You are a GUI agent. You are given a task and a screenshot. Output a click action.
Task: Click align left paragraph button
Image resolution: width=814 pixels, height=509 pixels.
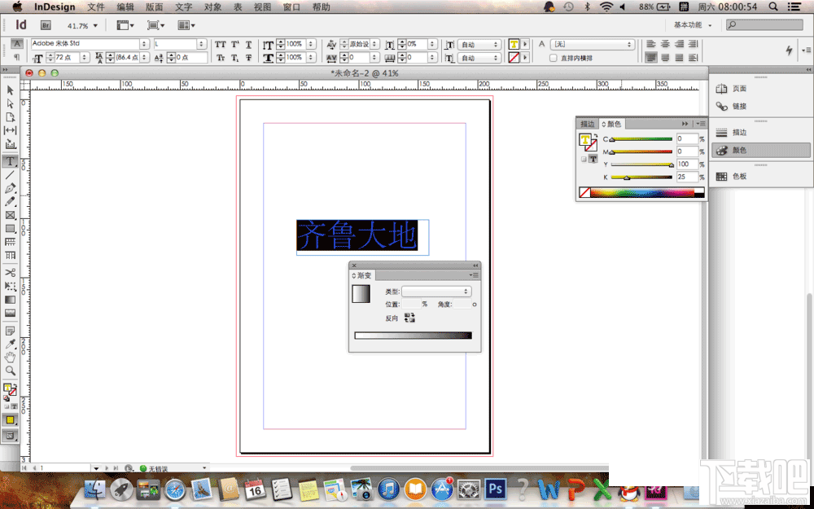(651, 45)
